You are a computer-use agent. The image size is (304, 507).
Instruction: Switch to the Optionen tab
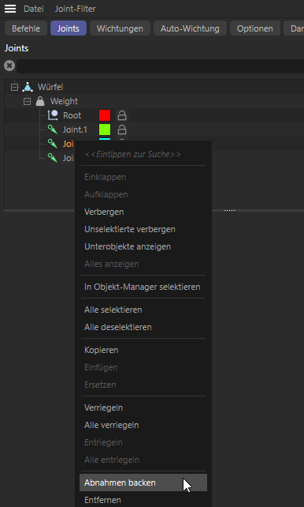254,28
